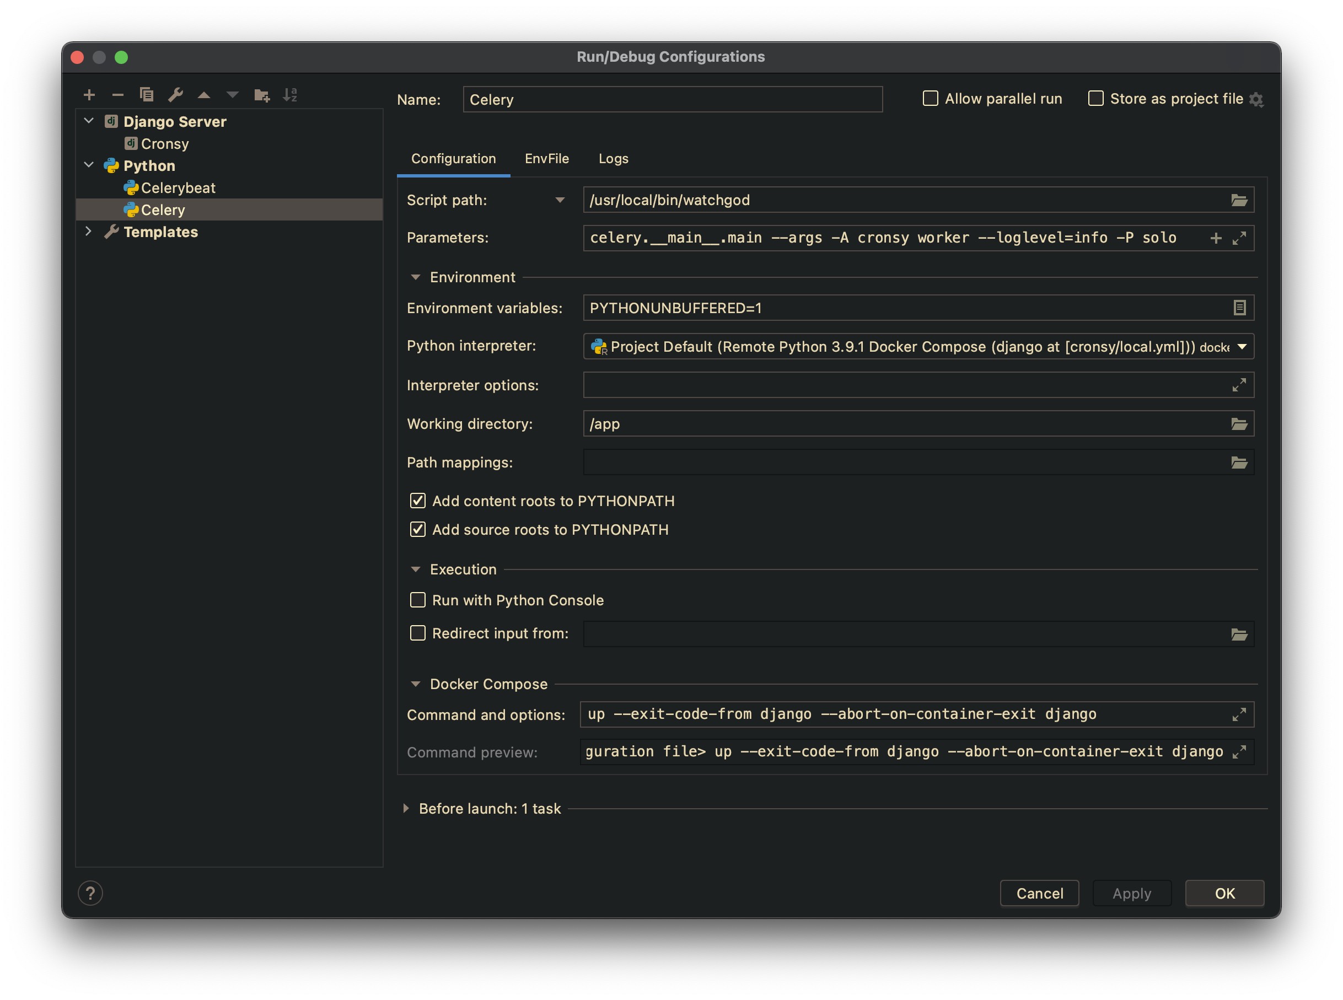
Task: Click the Add New Configuration plus icon
Action: point(89,95)
